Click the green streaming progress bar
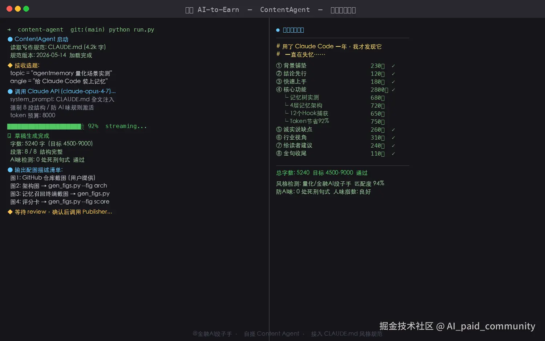 [46, 126]
